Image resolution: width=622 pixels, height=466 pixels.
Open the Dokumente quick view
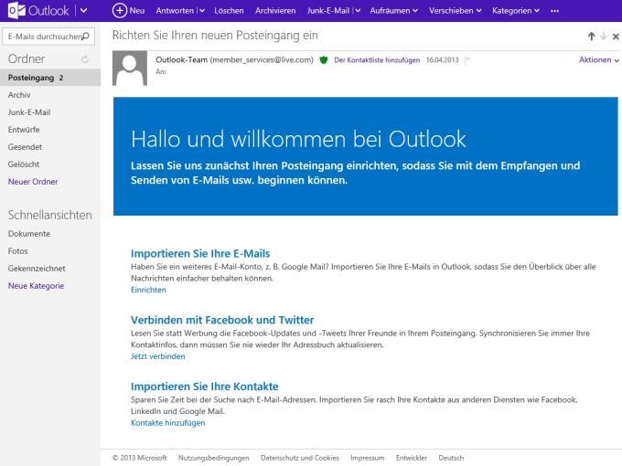pyautogui.click(x=29, y=234)
